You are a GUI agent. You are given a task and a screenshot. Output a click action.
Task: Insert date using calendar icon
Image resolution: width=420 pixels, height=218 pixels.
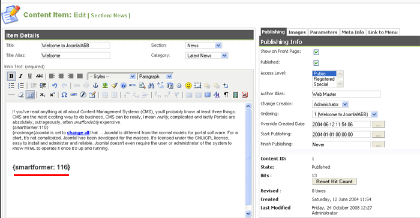coord(170,86)
